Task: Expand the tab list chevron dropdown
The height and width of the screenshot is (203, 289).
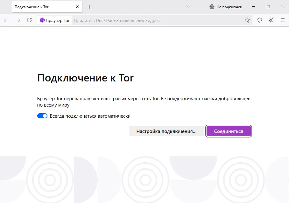Action: (x=188, y=6)
